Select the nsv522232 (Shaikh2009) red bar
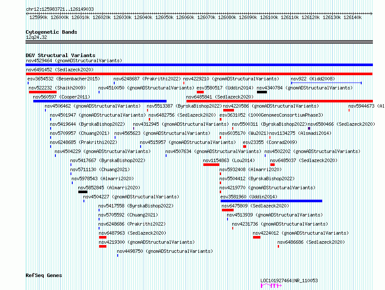Screen dimensions: 385x290 coord(43,92)
